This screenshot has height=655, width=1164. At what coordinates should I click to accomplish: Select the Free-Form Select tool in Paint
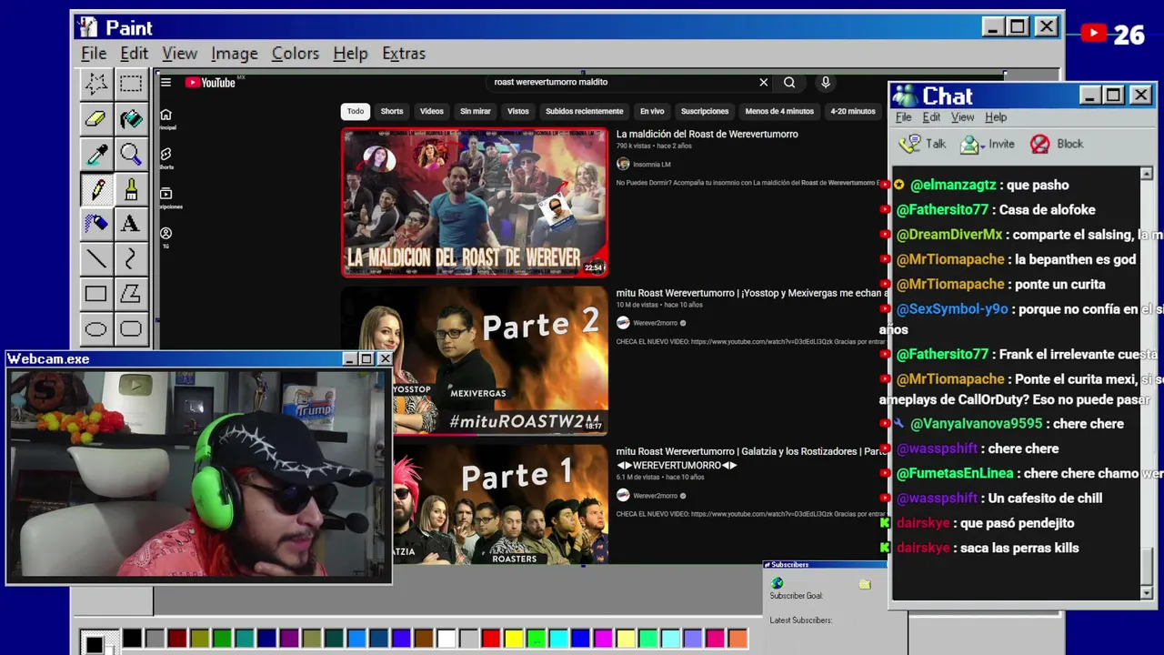[x=95, y=85]
